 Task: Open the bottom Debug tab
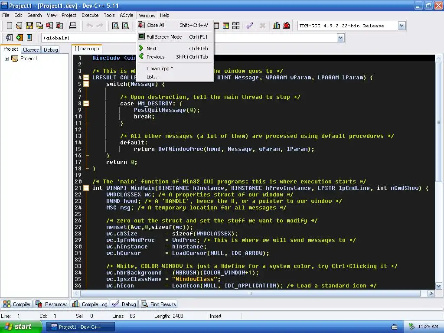(x=124, y=304)
